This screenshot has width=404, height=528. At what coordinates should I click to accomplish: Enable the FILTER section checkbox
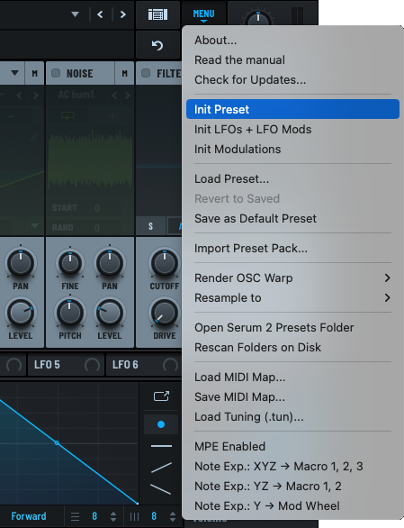pyautogui.click(x=146, y=73)
